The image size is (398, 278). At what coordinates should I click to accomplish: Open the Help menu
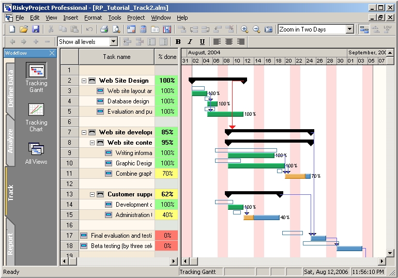pyautogui.click(x=182, y=18)
